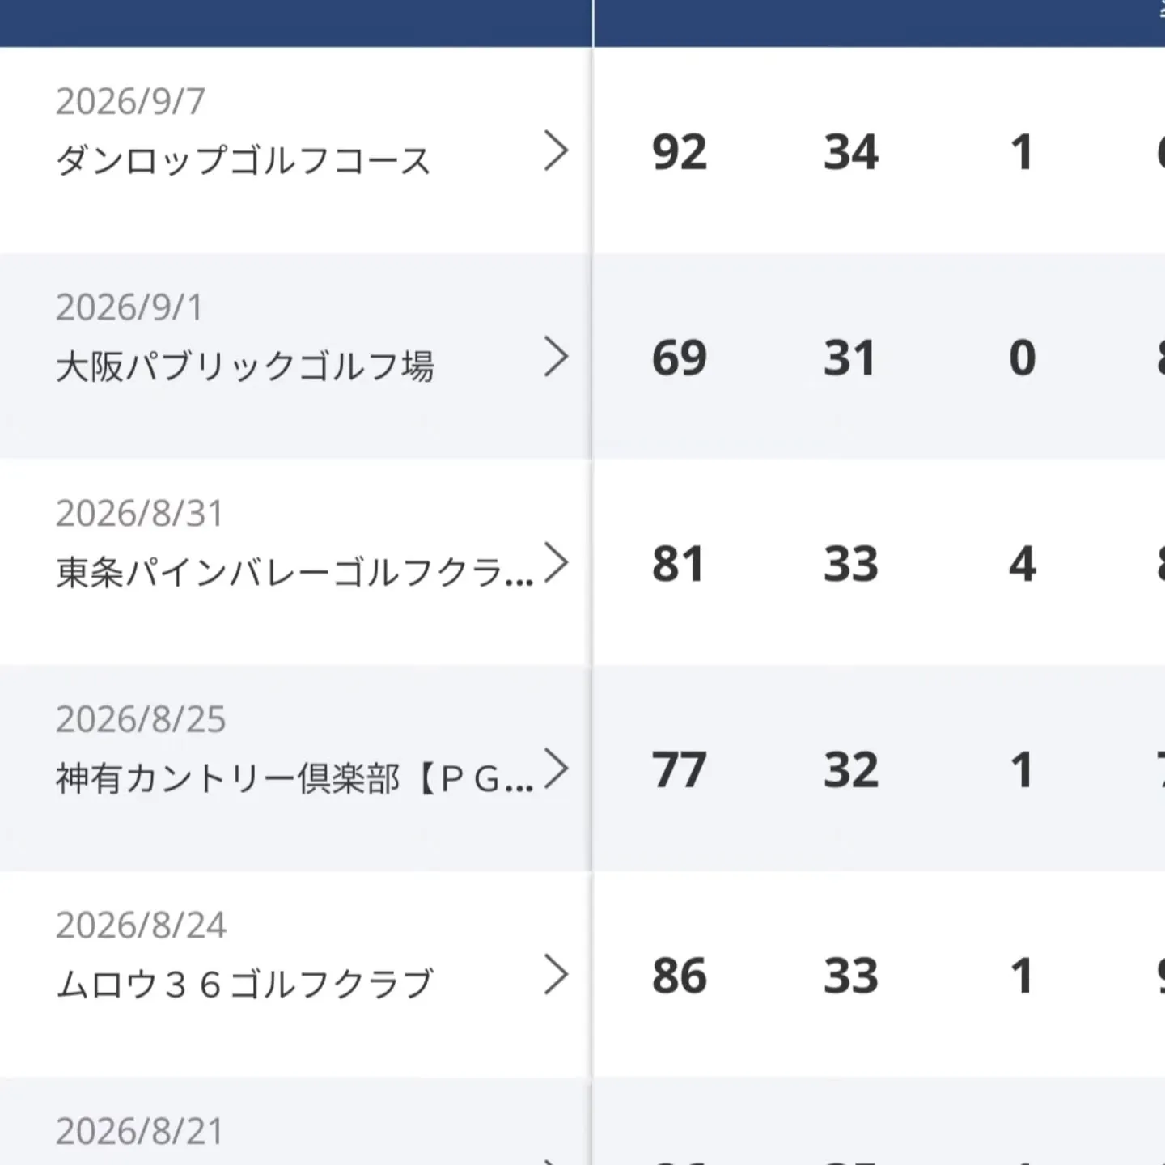Select the 東条パインバレーゴルフクラ... course name

pos(294,572)
